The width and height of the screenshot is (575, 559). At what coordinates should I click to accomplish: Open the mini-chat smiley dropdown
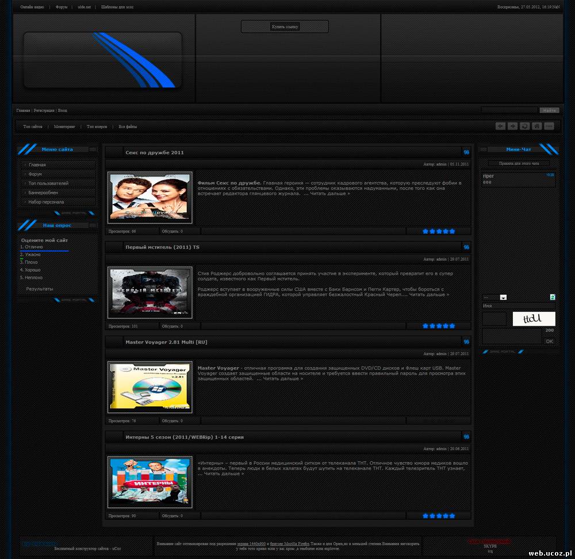pos(503,298)
